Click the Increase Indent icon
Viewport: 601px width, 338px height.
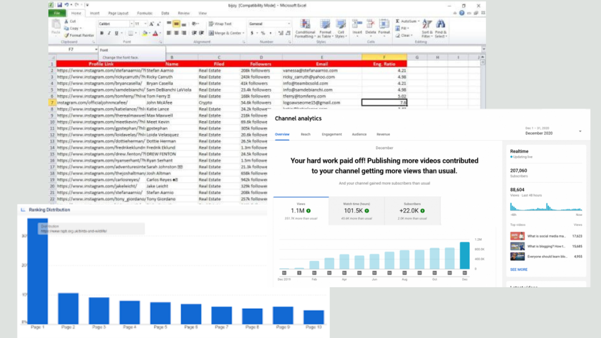pyautogui.click(x=202, y=33)
